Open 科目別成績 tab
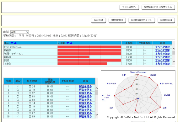This screenshot has height=122, width=178. click(166, 20)
